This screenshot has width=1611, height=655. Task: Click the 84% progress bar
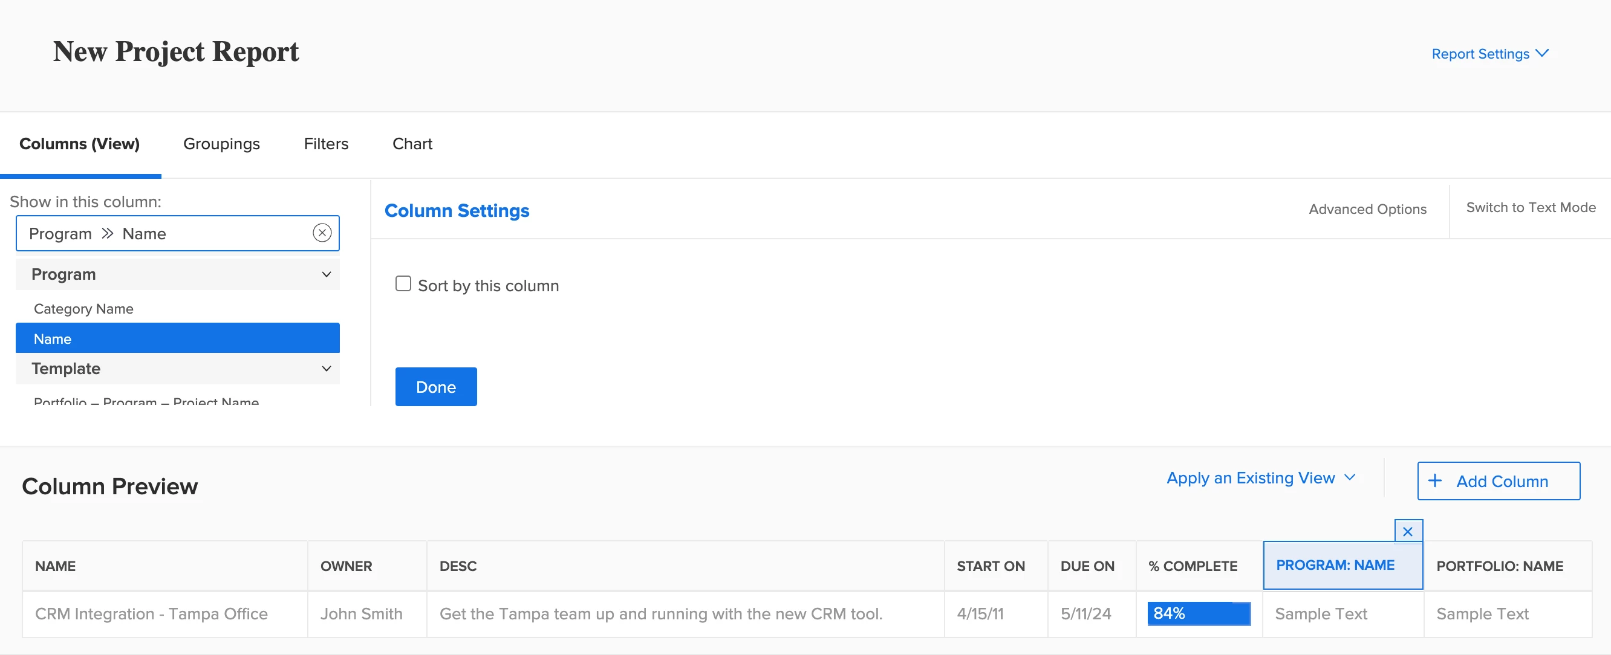[x=1197, y=613]
